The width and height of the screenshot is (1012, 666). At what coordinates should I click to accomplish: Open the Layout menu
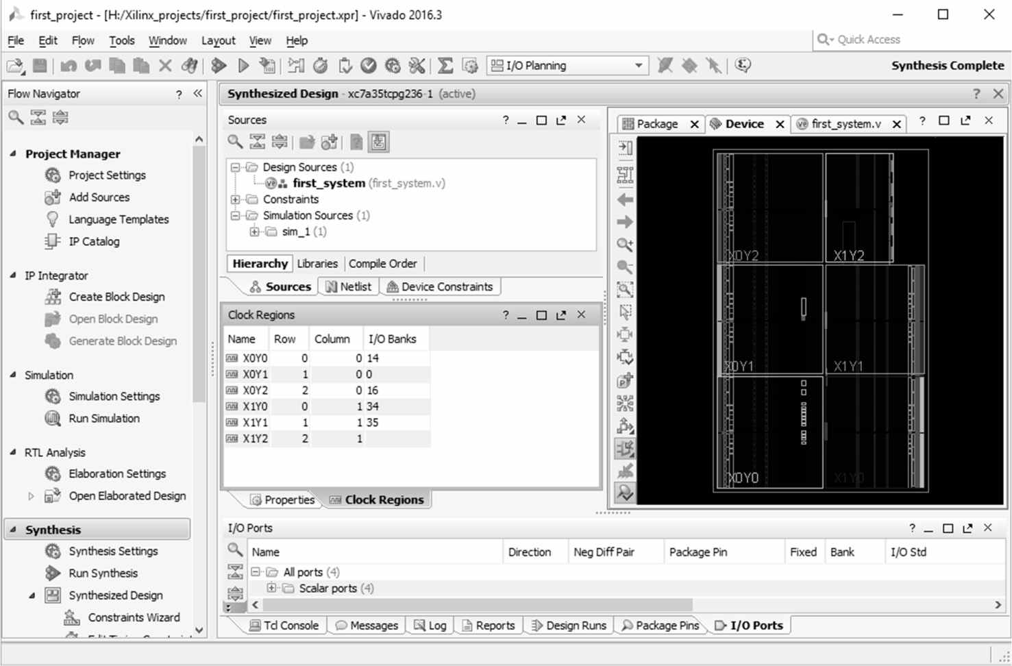(x=218, y=40)
